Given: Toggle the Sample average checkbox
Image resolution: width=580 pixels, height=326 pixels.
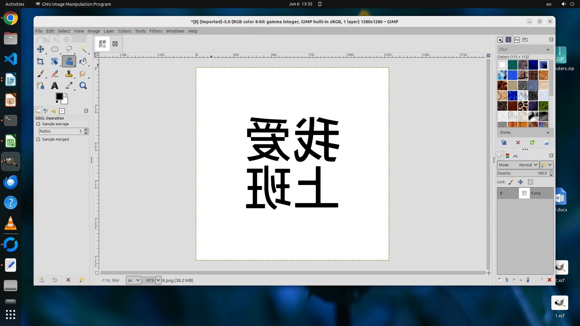Looking at the screenshot, I should [x=38, y=124].
